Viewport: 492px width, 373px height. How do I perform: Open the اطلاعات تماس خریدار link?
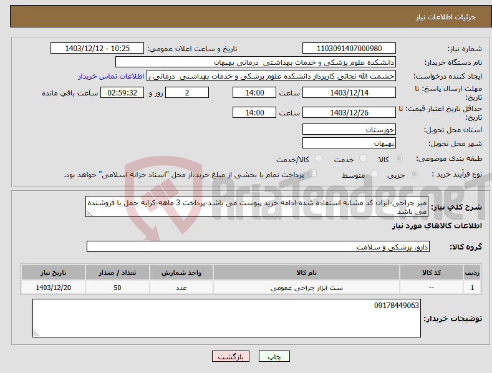[111, 76]
